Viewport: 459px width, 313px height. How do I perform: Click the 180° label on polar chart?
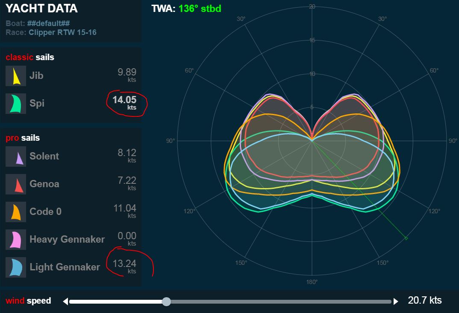(312, 282)
